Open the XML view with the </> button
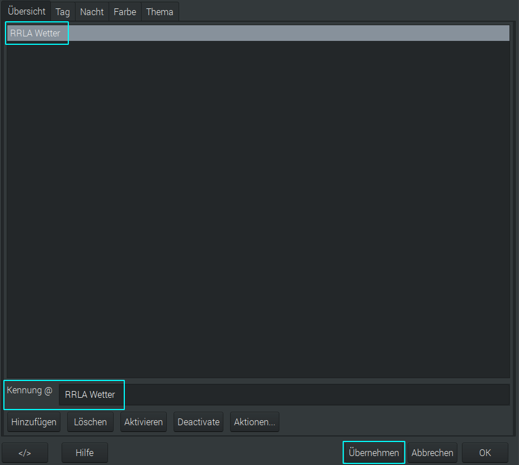 tap(25, 453)
